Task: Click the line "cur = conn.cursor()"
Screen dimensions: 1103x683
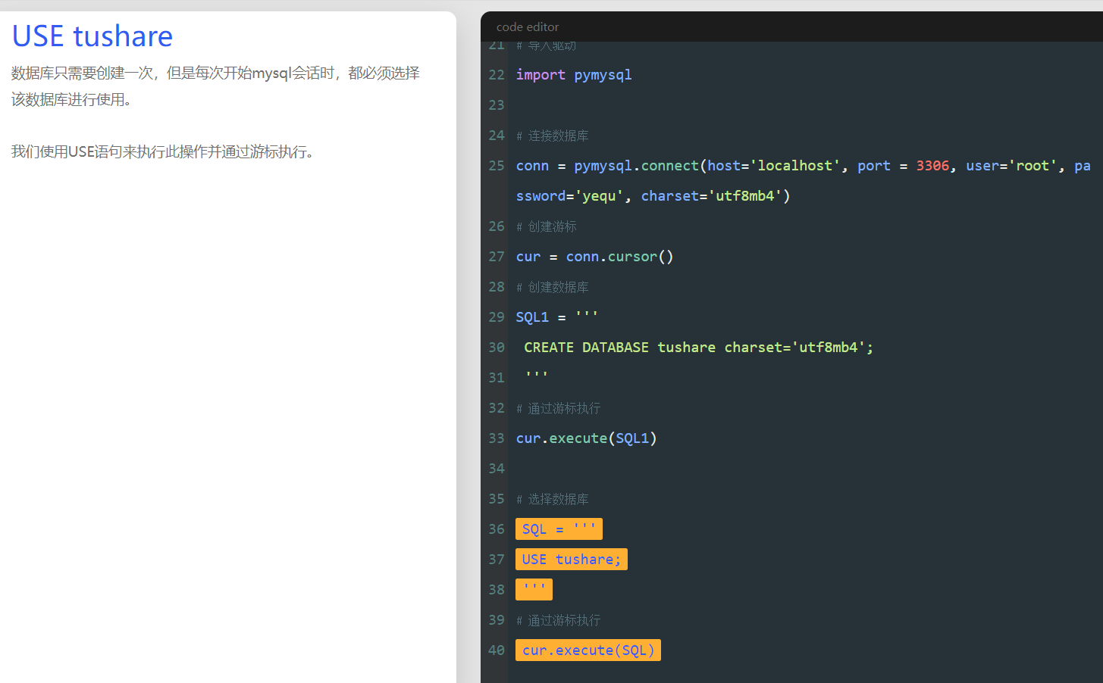Action: 594,257
